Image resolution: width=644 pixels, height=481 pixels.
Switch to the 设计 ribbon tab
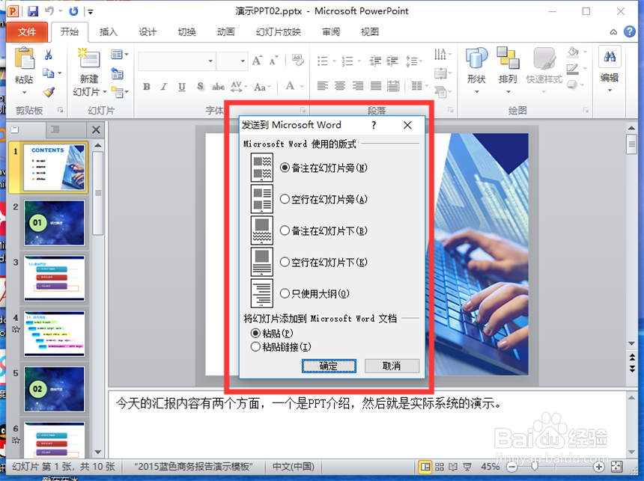coord(148,32)
